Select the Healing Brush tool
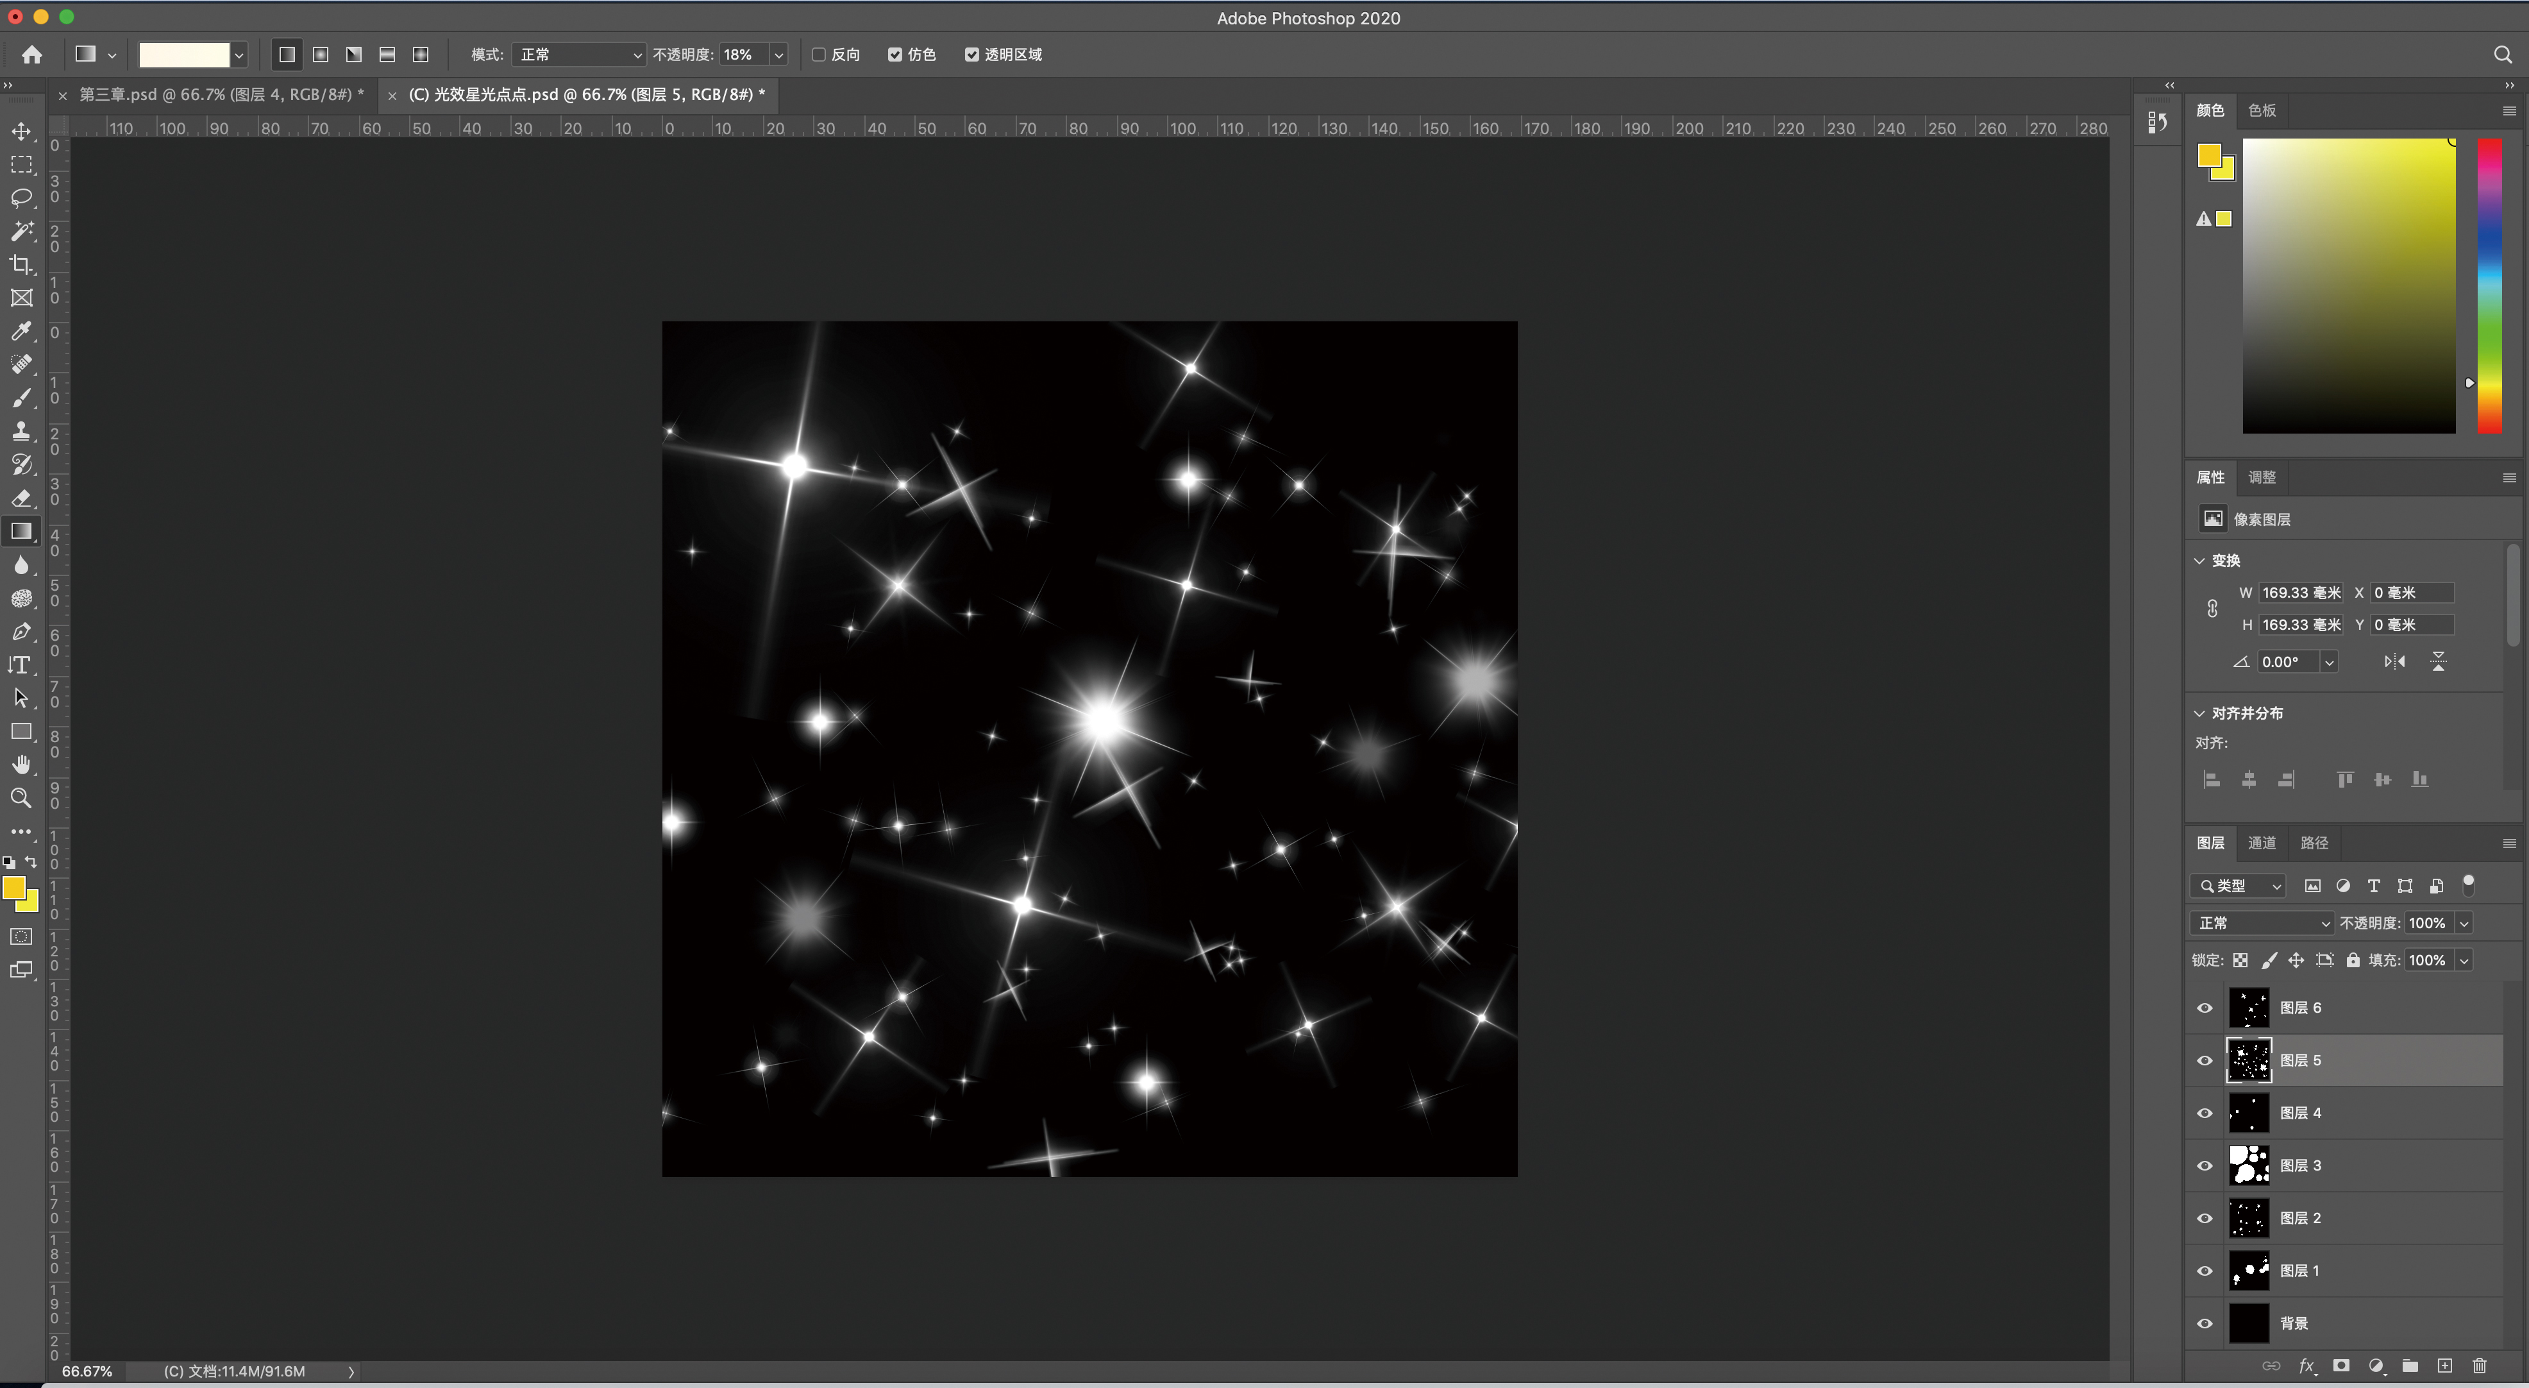The width and height of the screenshot is (2529, 1388). 21,364
